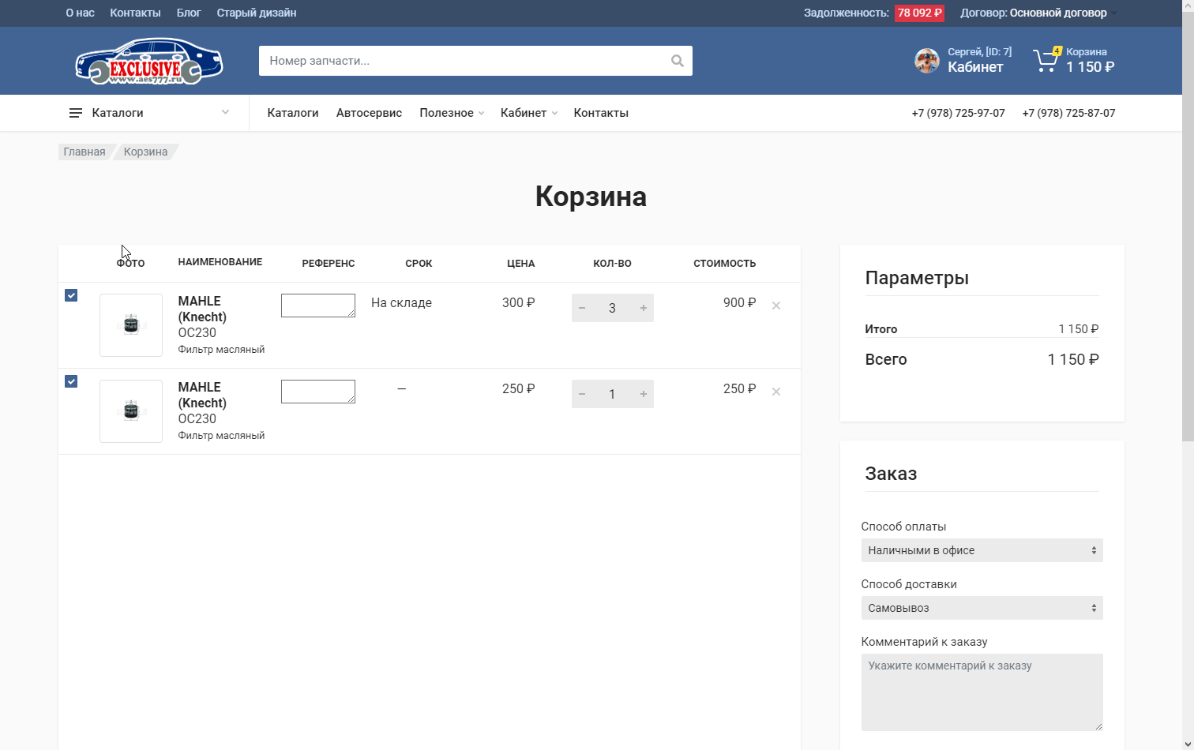Click the reference field of second item

coord(318,392)
